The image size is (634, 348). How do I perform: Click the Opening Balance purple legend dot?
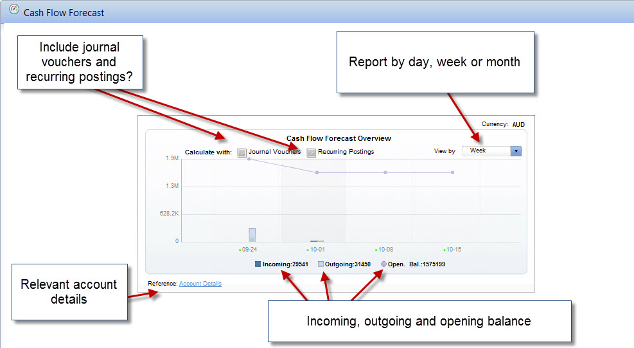[383, 264]
